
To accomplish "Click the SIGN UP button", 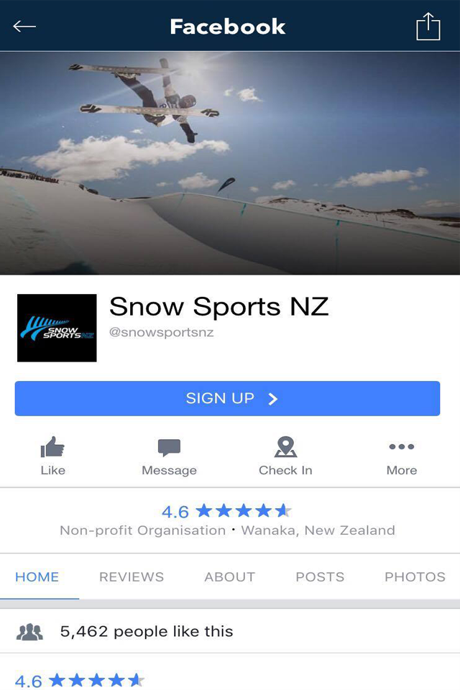I will click(227, 398).
